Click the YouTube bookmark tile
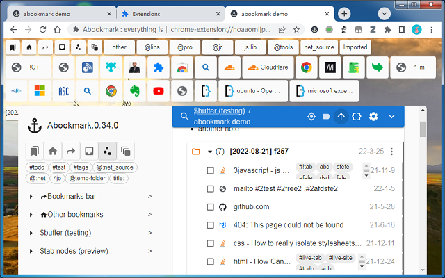The image size is (445, 278). click(159, 91)
